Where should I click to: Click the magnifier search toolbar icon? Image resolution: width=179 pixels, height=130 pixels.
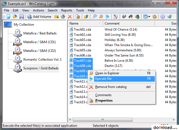coord(94,17)
